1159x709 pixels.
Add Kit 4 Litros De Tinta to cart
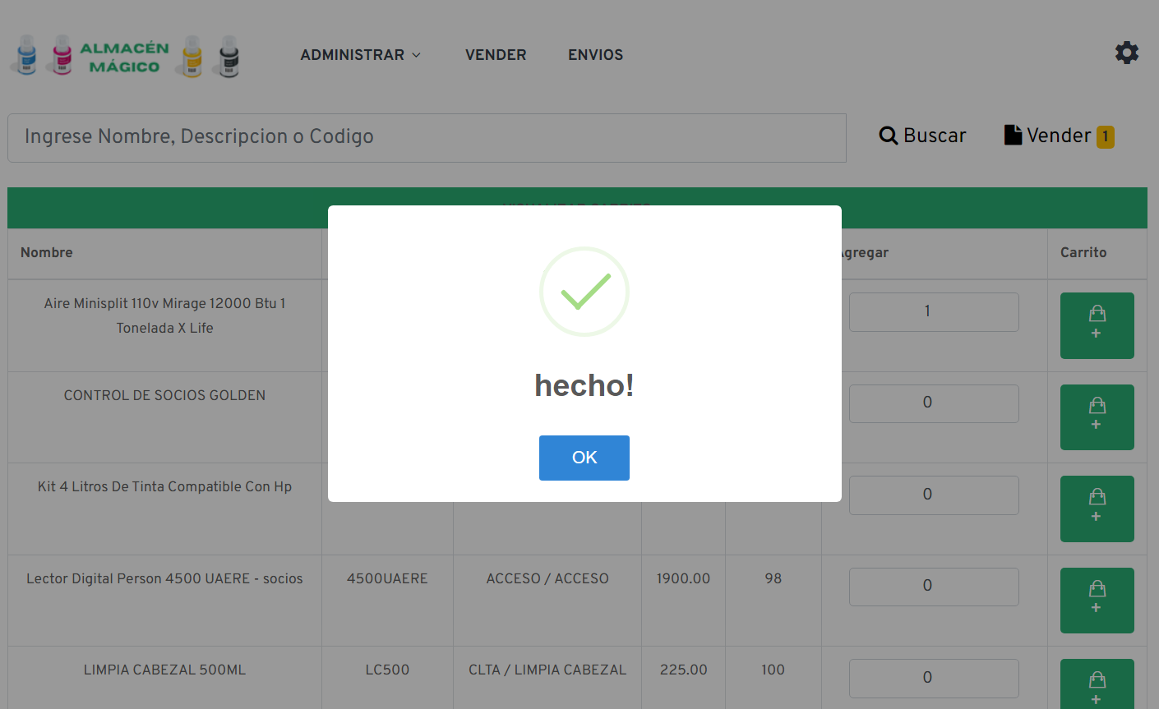coord(1097,509)
